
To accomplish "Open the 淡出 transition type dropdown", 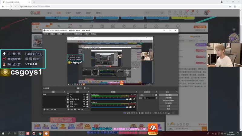I will click(146, 95).
